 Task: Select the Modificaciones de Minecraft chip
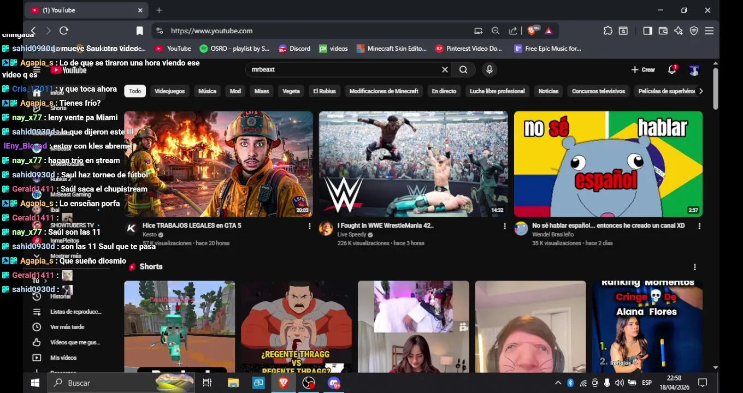(x=384, y=91)
